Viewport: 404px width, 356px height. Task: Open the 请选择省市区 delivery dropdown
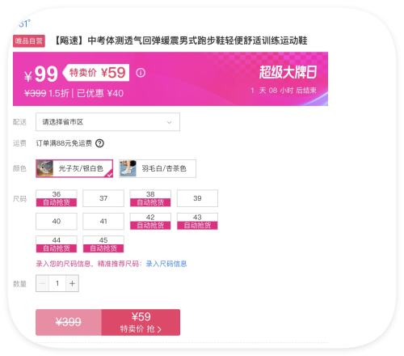(x=107, y=122)
